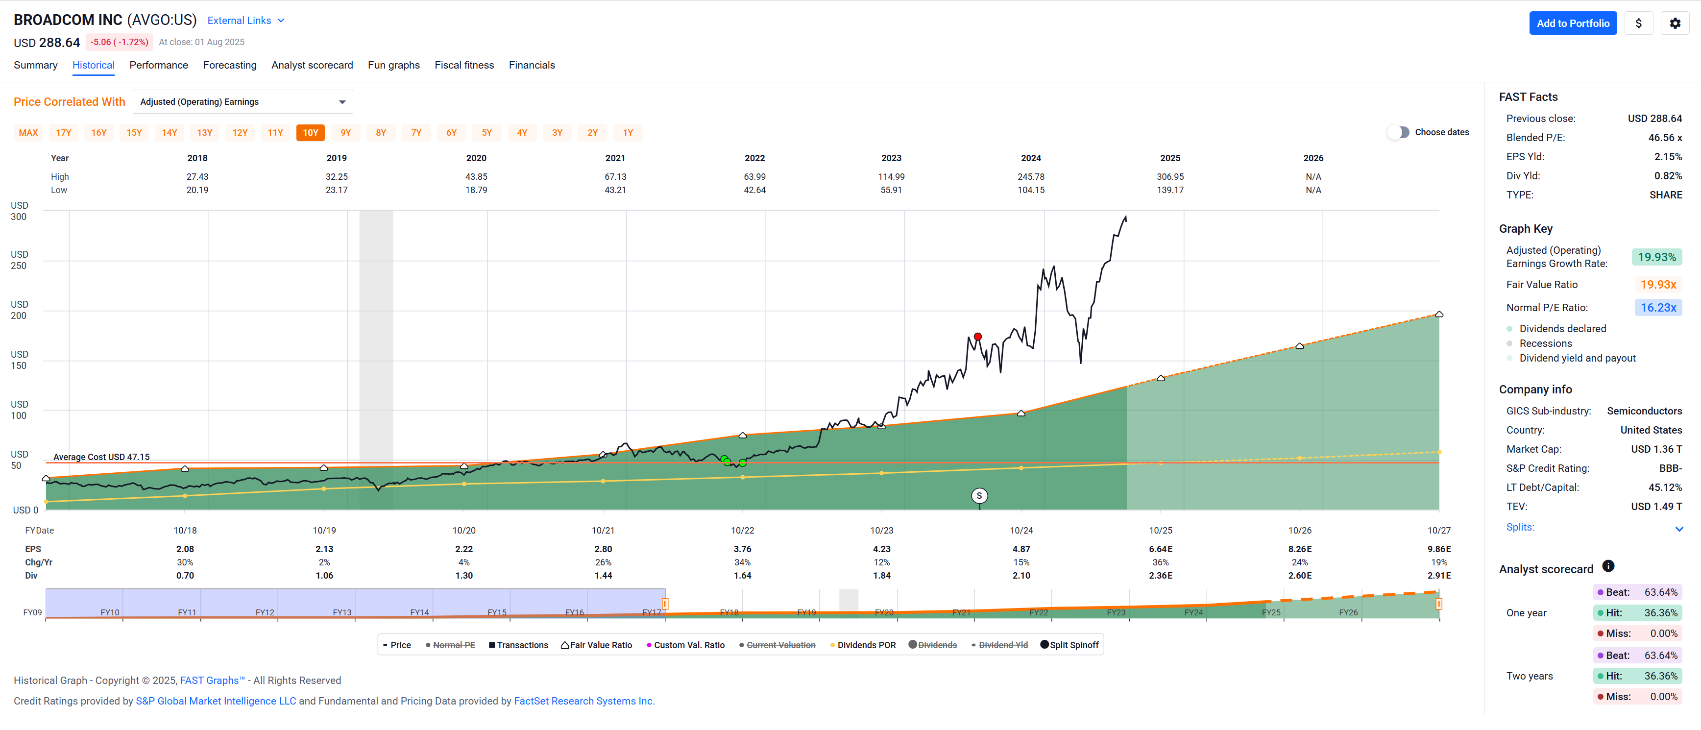Toggle Dividends legend item
Screen dimensions: 1701x730
(x=932, y=645)
